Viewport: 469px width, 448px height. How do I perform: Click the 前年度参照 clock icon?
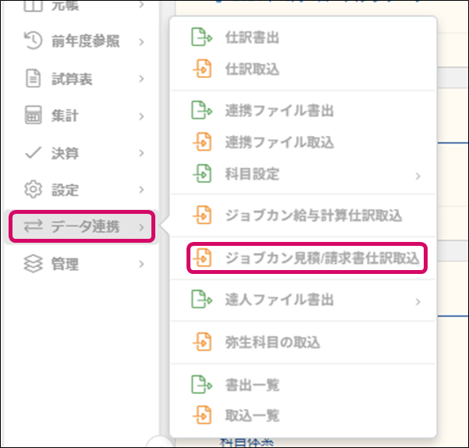click(33, 41)
